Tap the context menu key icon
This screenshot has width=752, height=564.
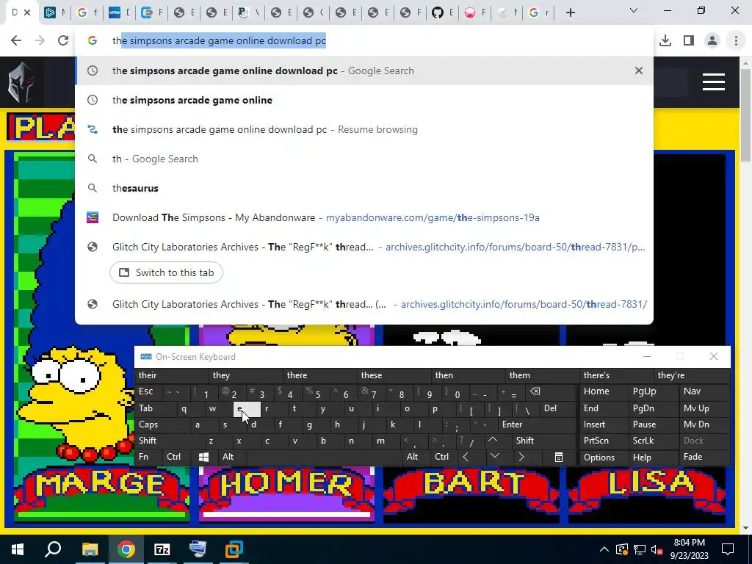pos(559,457)
